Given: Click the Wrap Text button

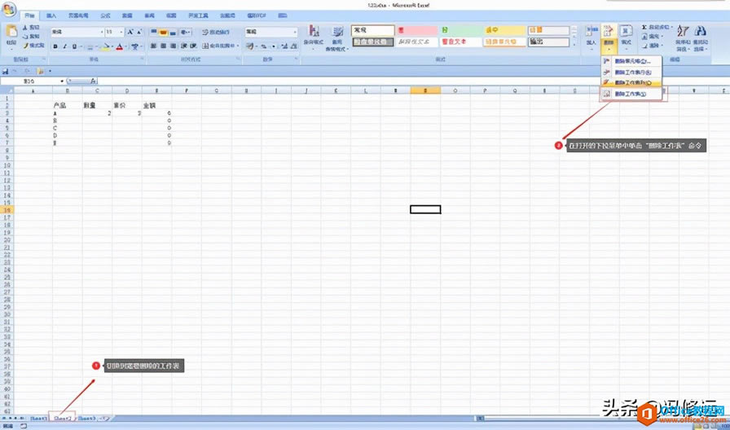Looking at the screenshot, I should click(x=217, y=32).
